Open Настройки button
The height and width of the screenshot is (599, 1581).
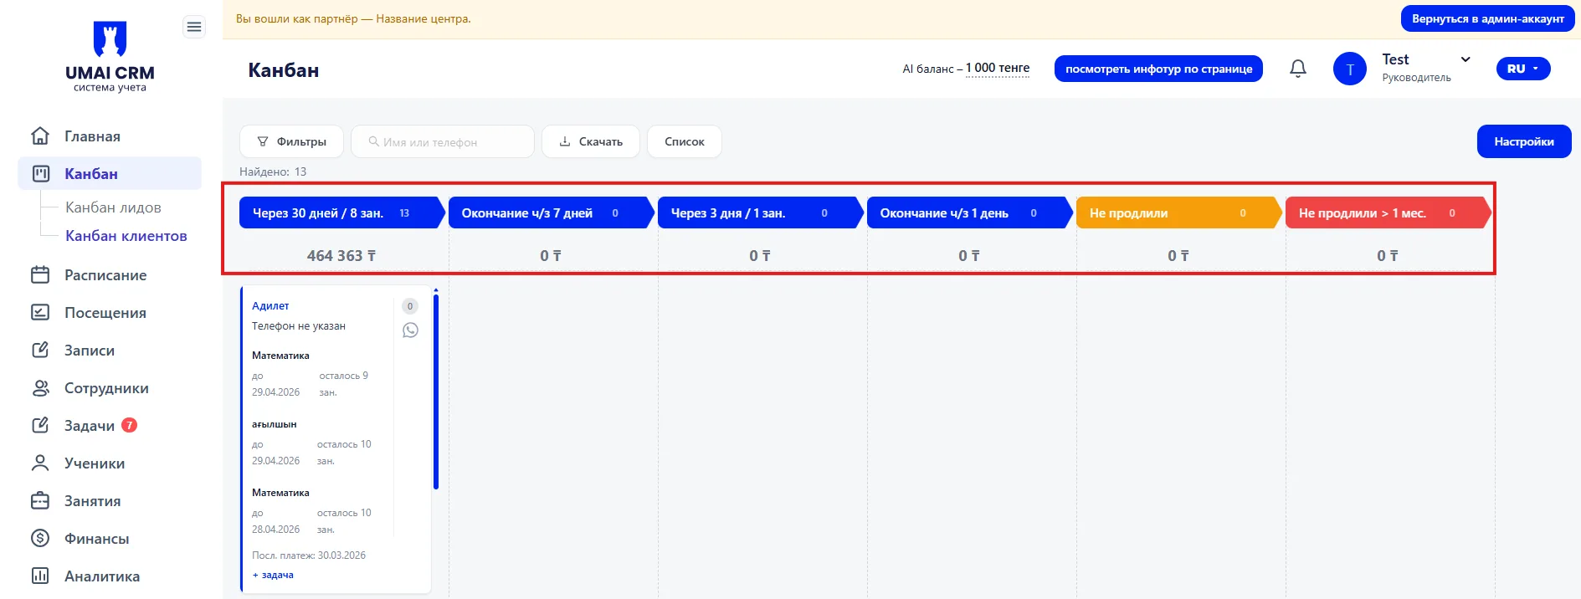[x=1524, y=141]
